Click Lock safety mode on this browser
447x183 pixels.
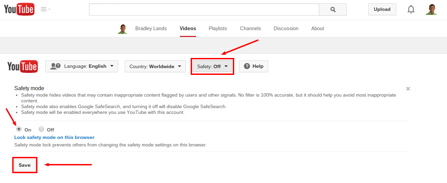(x=54, y=137)
